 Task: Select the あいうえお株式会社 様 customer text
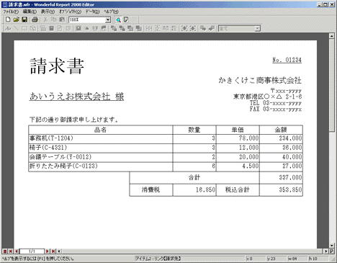[x=76, y=97]
